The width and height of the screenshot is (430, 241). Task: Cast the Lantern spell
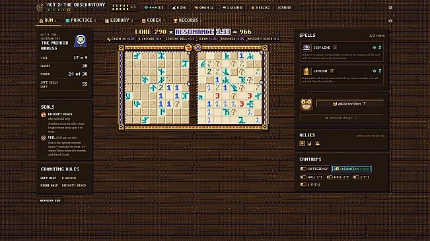[x=341, y=76]
